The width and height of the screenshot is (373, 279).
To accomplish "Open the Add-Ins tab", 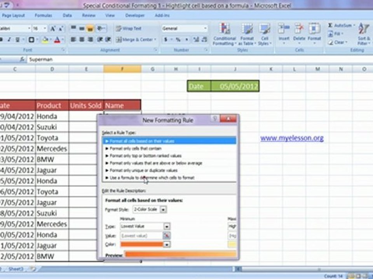I will click(x=162, y=15).
